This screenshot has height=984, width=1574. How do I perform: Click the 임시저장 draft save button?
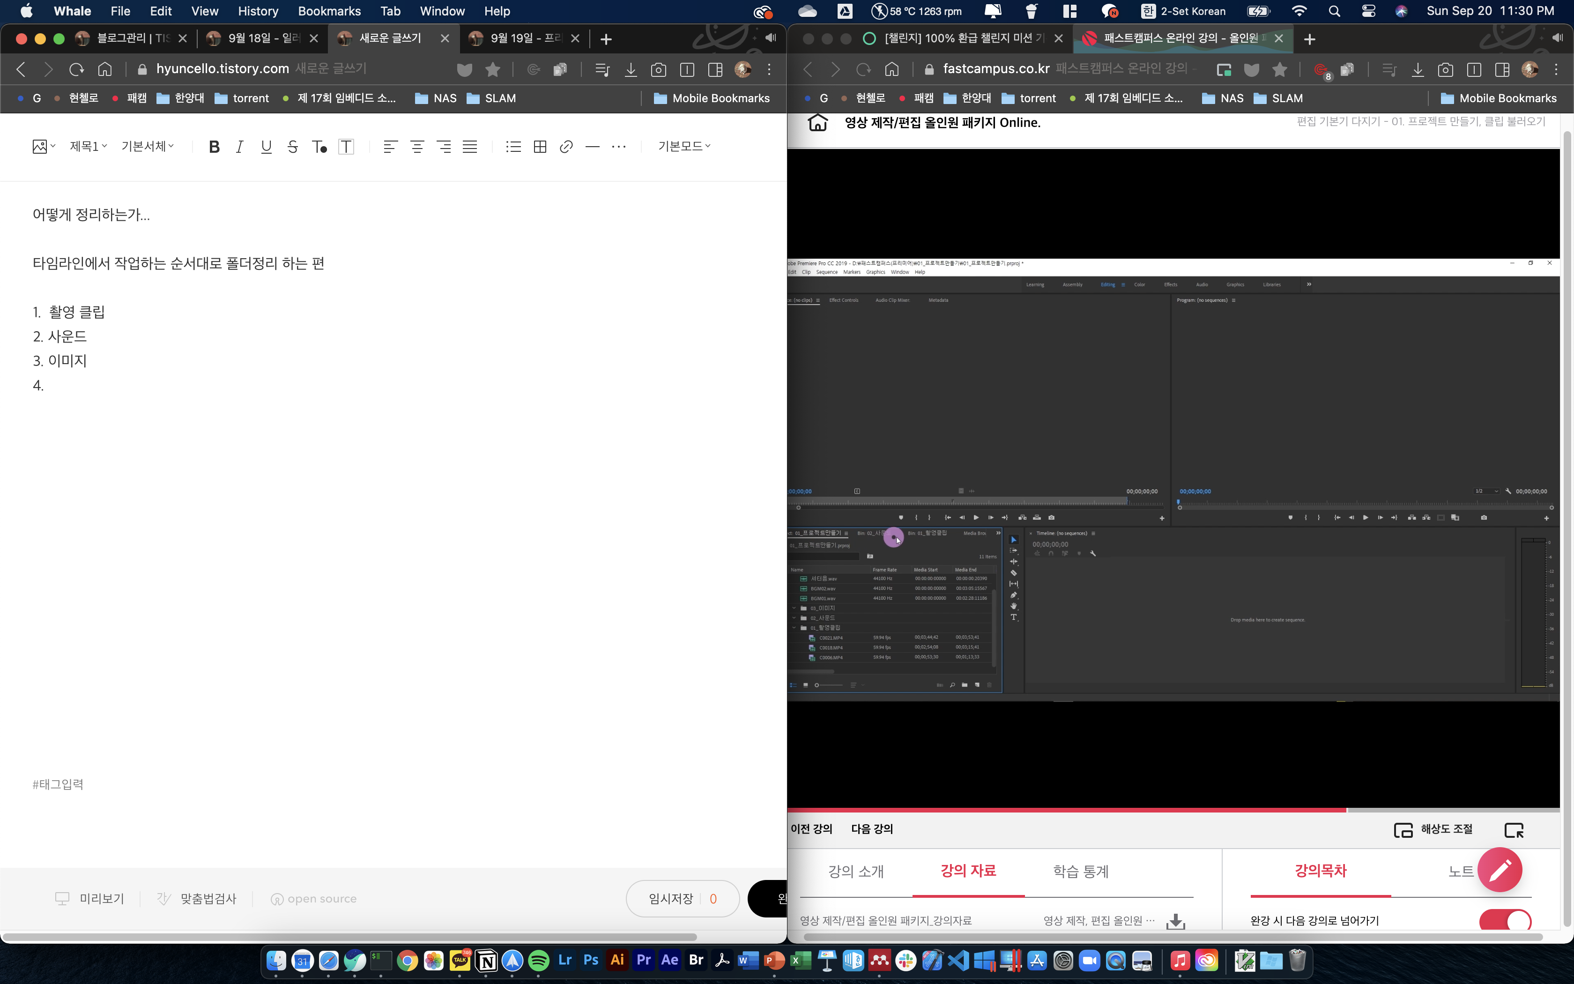(671, 899)
